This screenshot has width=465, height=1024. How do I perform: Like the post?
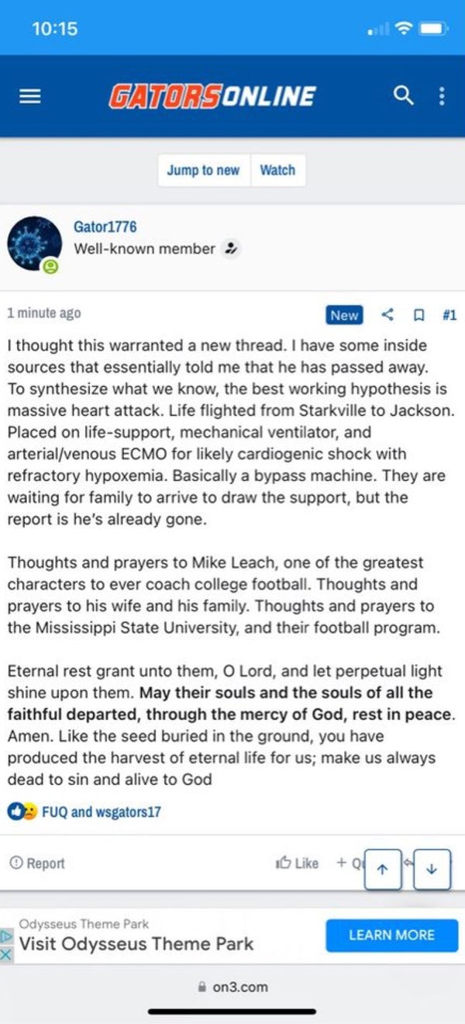[x=298, y=863]
